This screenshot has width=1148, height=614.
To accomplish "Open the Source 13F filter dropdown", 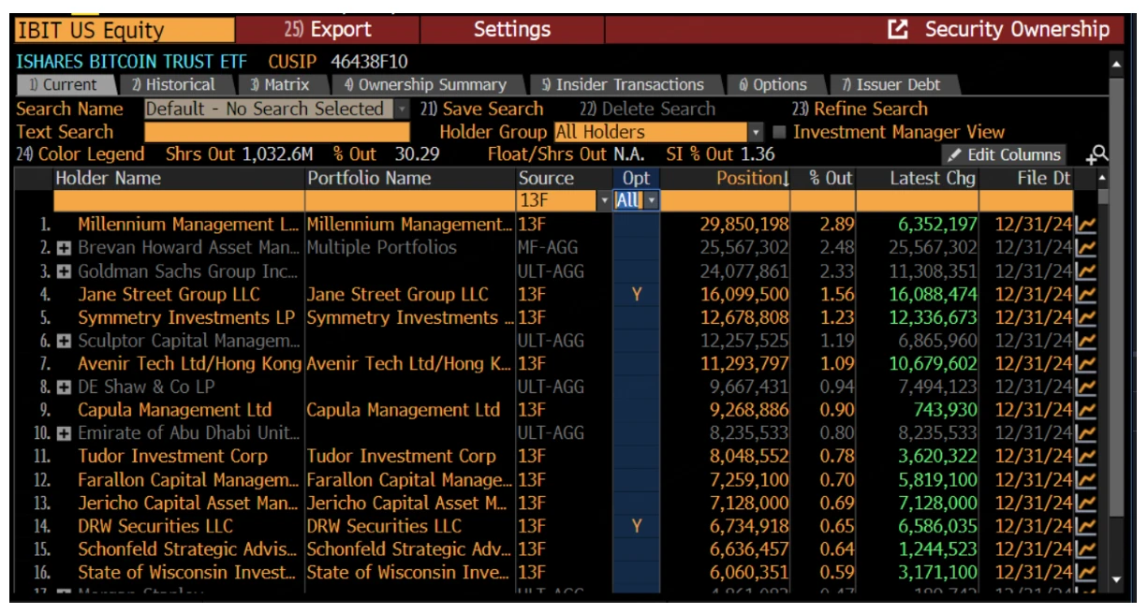I will click(604, 201).
